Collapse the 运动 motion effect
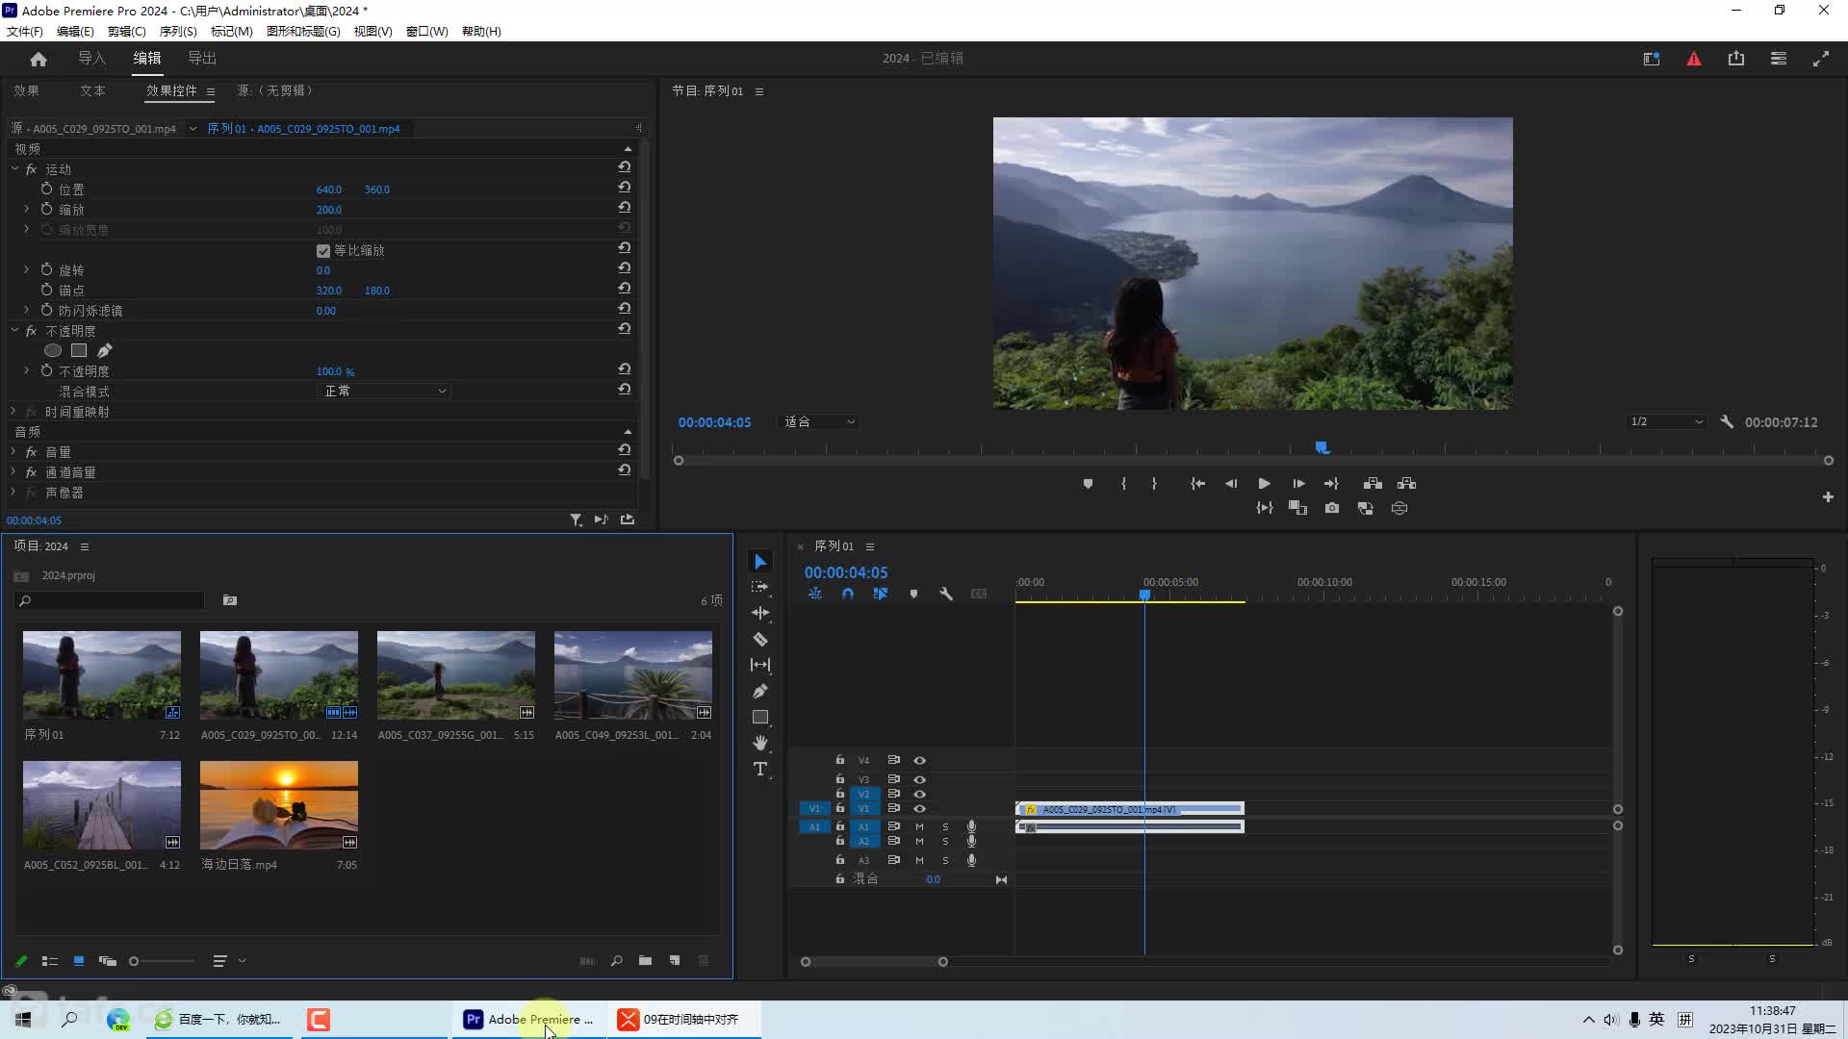 click(x=14, y=168)
